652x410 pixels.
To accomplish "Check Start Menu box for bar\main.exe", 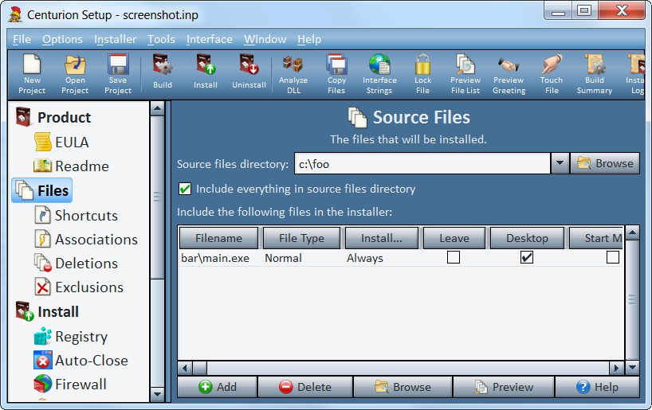I will click(x=612, y=257).
